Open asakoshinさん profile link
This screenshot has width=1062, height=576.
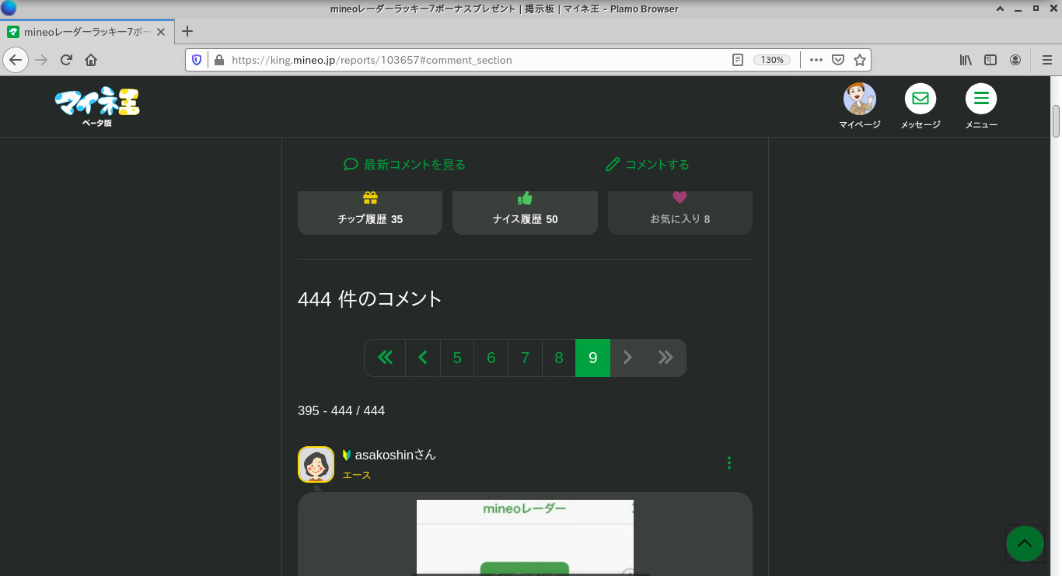point(396,455)
